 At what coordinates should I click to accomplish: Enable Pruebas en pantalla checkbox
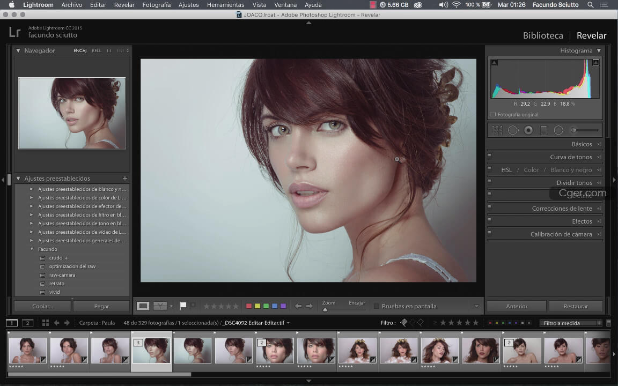377,306
